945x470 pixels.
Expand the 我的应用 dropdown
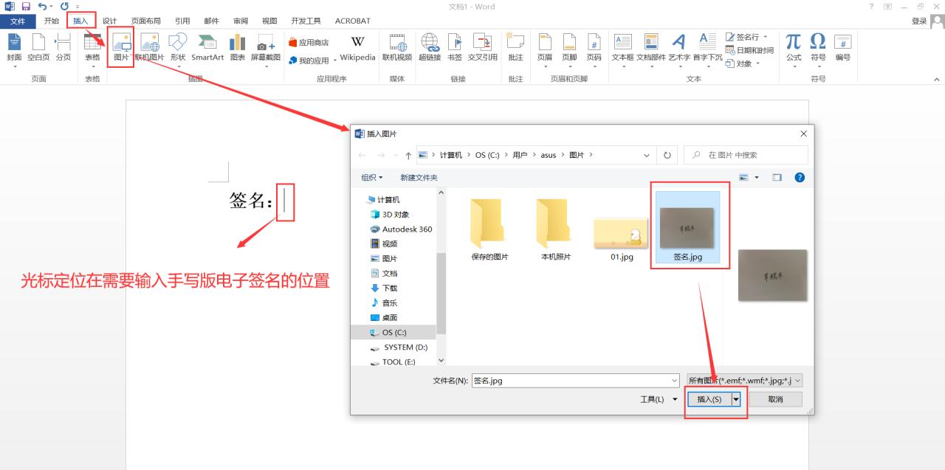[335, 61]
